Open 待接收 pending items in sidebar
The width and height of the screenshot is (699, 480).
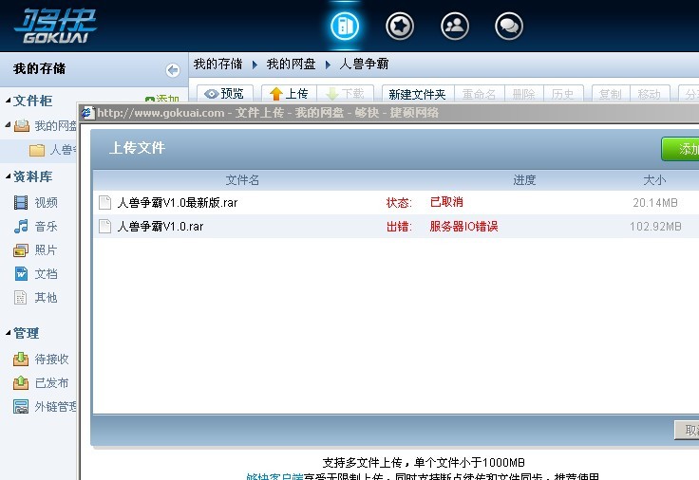[51, 360]
